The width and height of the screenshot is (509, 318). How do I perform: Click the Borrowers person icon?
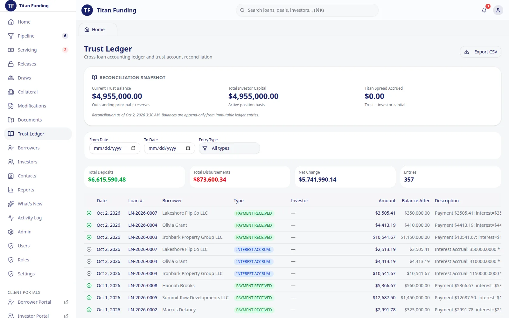[11, 148]
